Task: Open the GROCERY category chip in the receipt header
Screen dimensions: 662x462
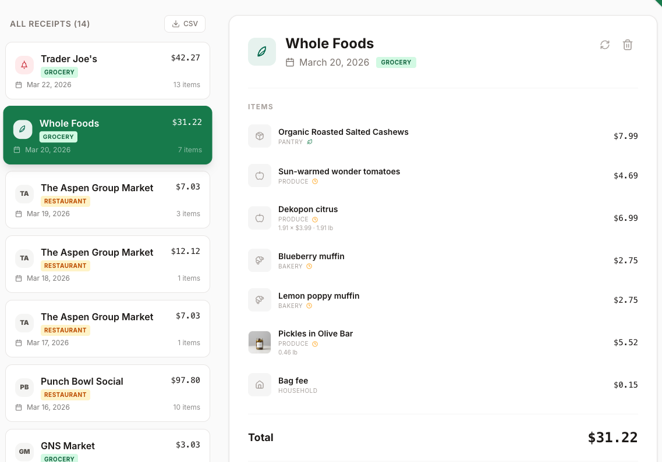Action: 396,62
